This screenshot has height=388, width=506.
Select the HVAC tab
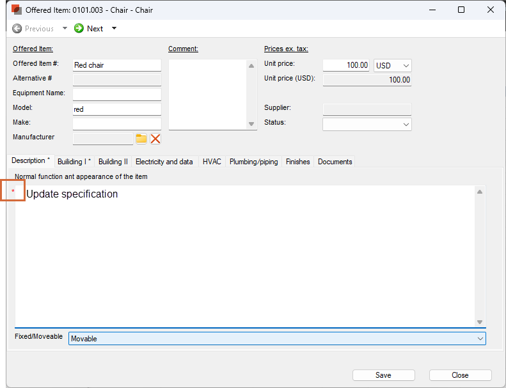(x=212, y=162)
